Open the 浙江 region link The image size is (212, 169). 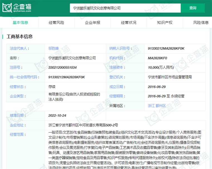[x=151, y=106]
